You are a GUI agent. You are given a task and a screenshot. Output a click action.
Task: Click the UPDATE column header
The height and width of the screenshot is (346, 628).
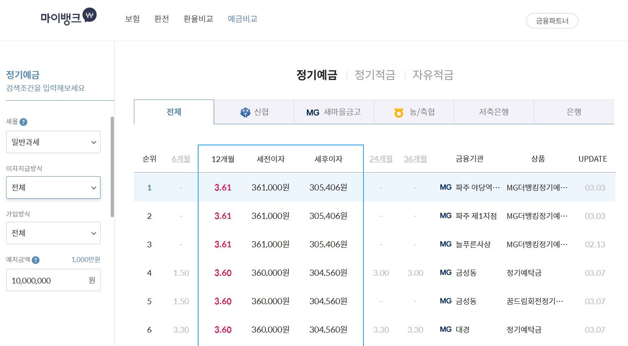click(593, 159)
